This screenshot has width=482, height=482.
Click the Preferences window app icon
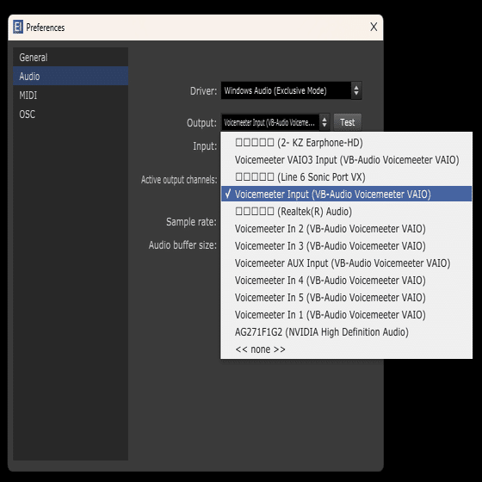(18, 27)
